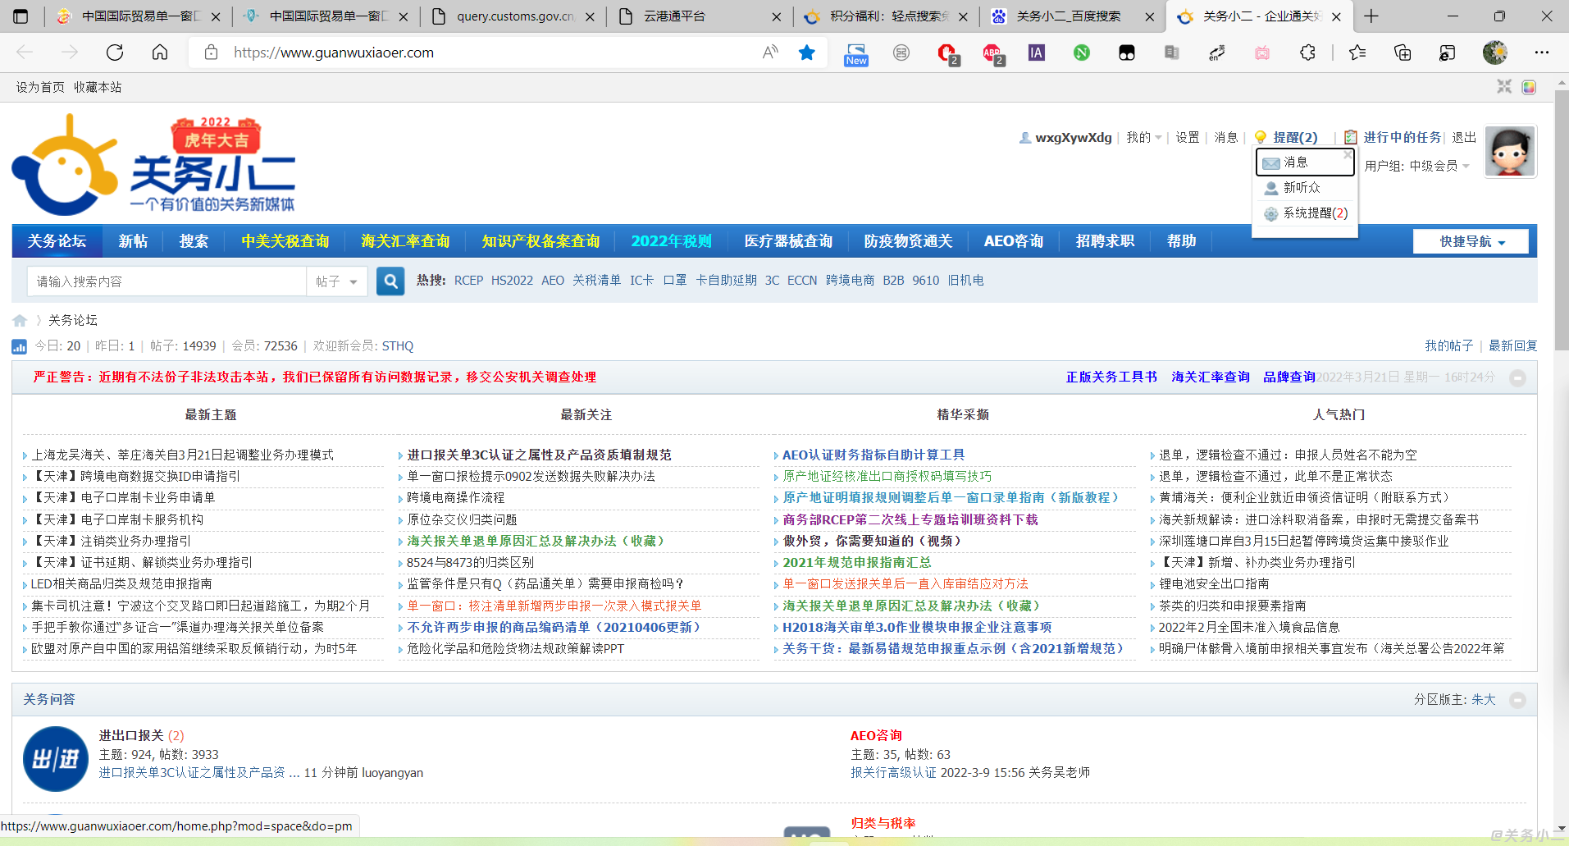The width and height of the screenshot is (1569, 846).
Task: Click the home icon in breadcrumb
Action: pos(20,320)
